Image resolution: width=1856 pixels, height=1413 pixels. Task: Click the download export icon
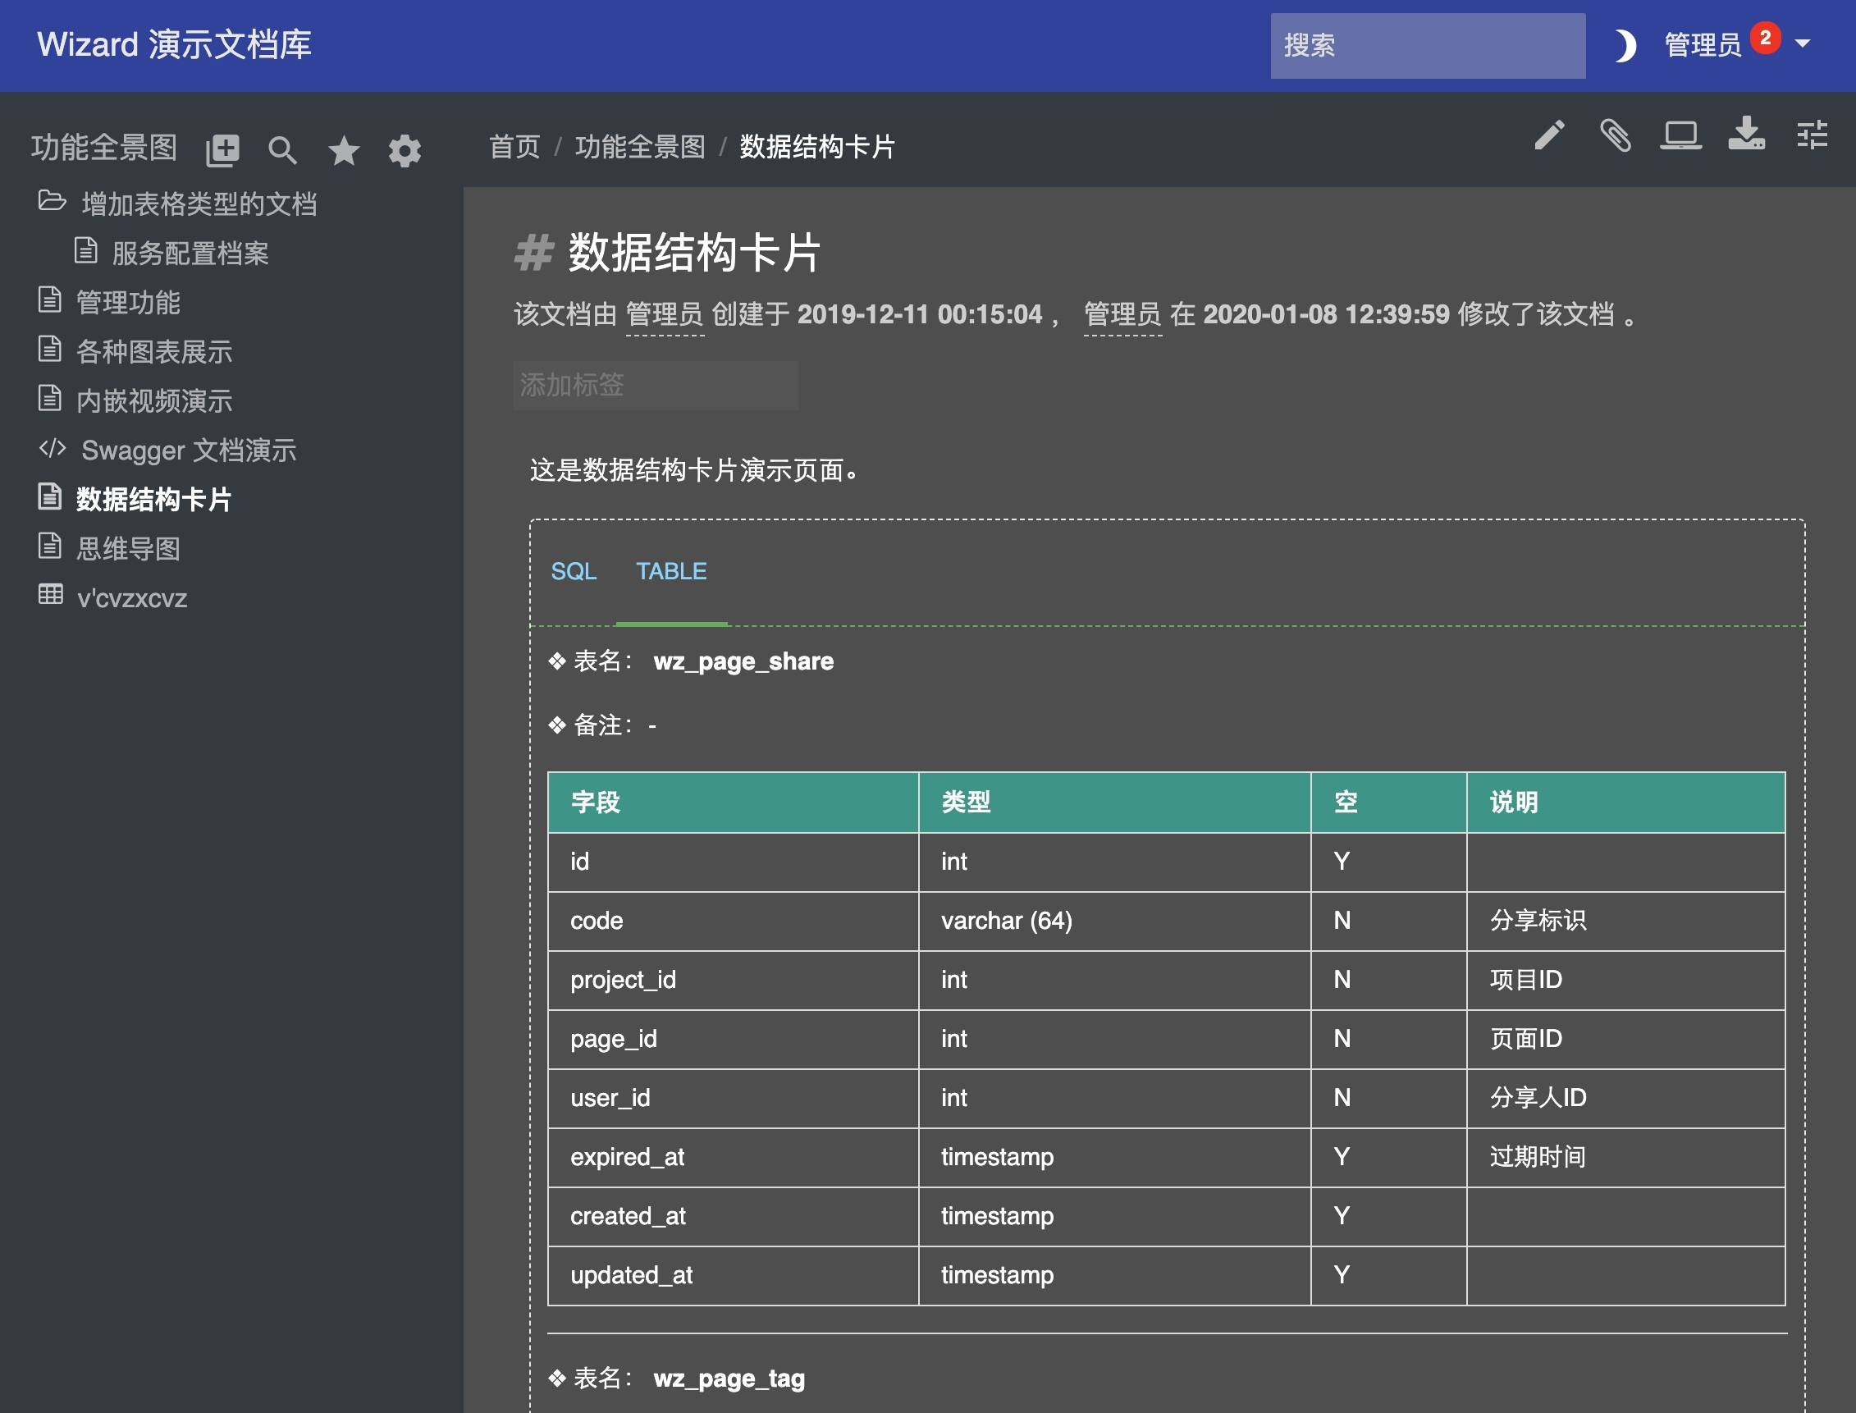click(1747, 133)
